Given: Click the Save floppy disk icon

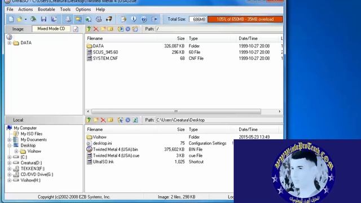Looking at the screenshot, I should [44, 19].
